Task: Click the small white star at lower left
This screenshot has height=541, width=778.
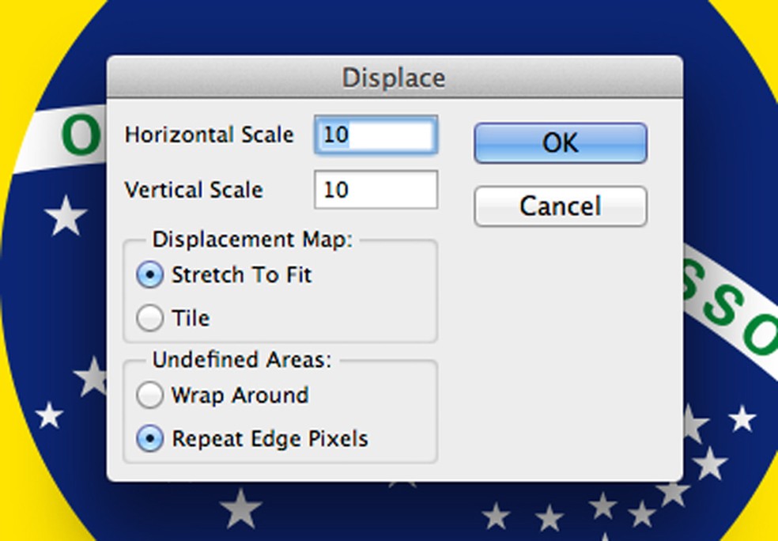Action: tap(49, 414)
